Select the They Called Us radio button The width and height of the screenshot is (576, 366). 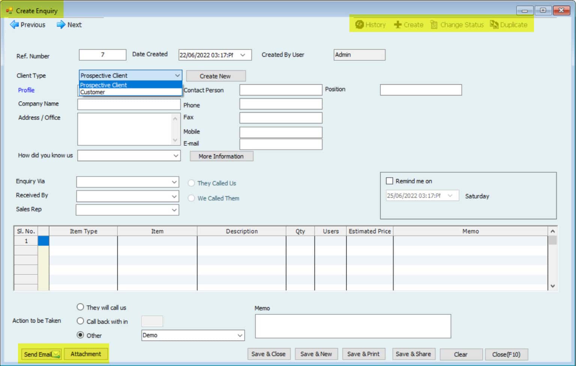coord(191,183)
